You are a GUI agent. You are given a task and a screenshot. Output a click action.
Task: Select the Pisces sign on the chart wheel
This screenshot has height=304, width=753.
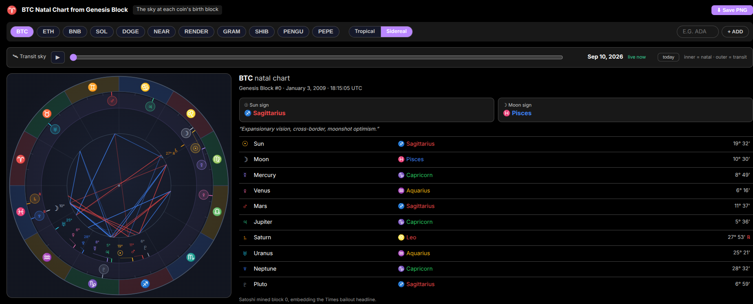click(x=21, y=211)
